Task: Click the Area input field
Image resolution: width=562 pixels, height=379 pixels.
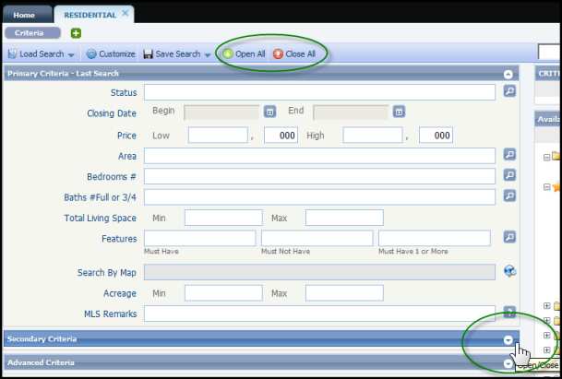Action: tap(319, 156)
